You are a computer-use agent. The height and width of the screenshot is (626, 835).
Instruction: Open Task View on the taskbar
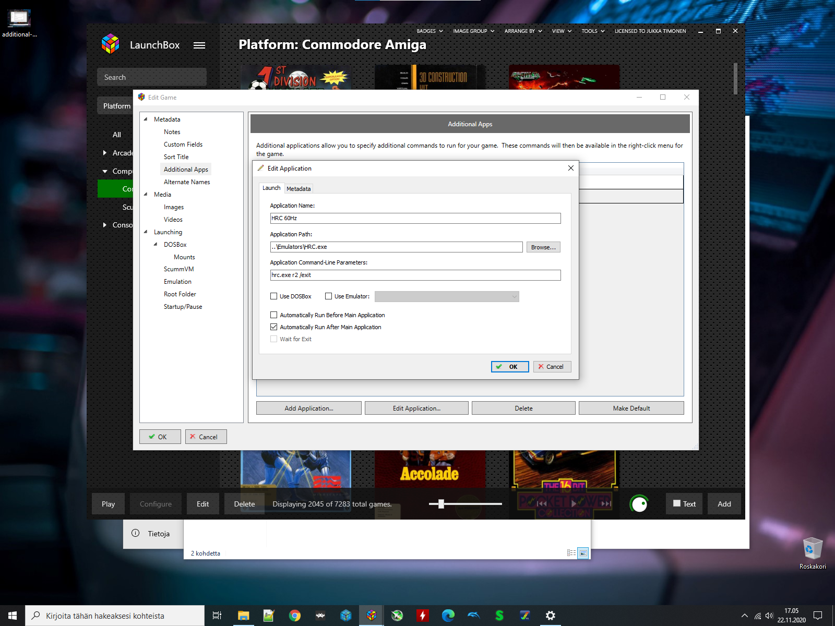click(217, 616)
